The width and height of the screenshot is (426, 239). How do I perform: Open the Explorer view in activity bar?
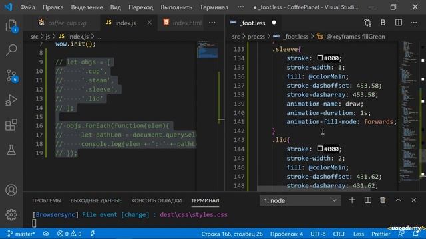pyautogui.click(x=11, y=26)
